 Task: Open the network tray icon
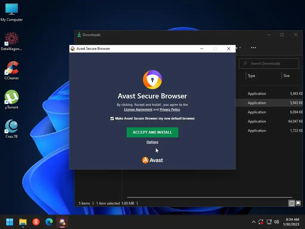coord(269,222)
